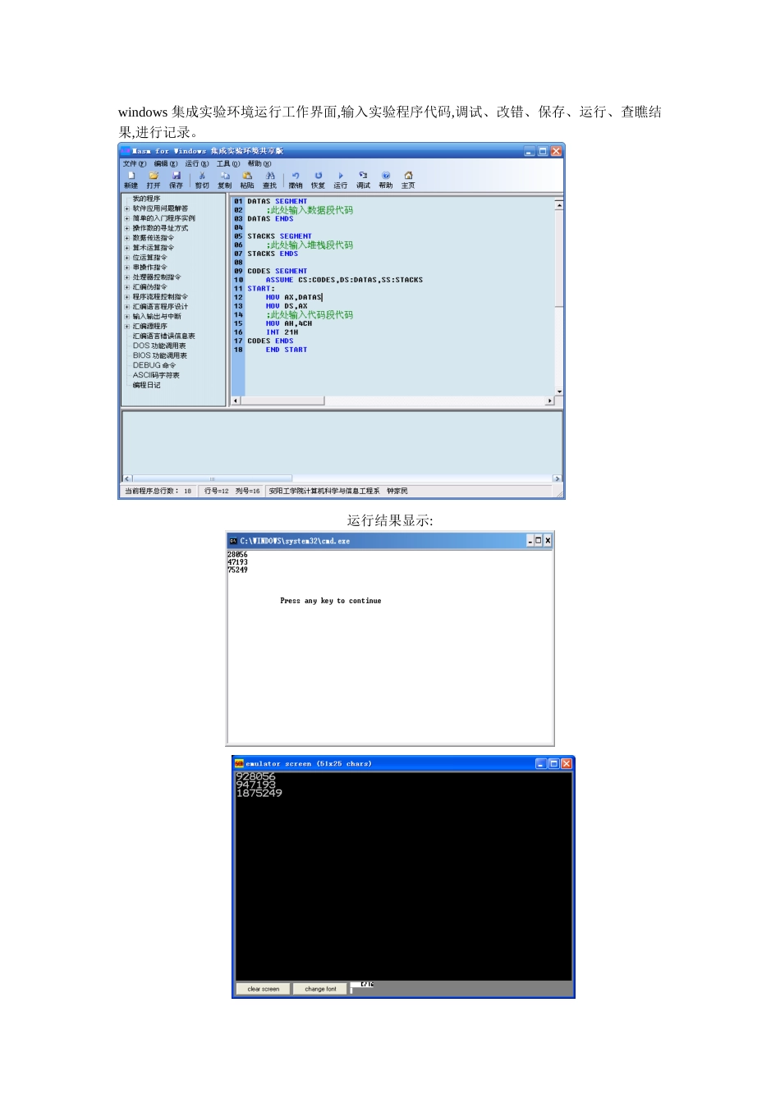Click 'Press any key to continue' in cmd window
This screenshot has width=780, height=1103.
coord(331,602)
